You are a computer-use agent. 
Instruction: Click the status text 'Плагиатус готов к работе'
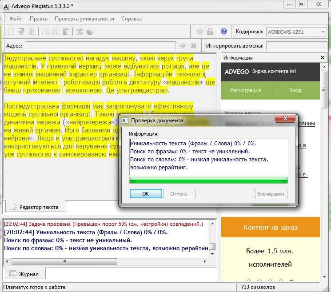34,287
